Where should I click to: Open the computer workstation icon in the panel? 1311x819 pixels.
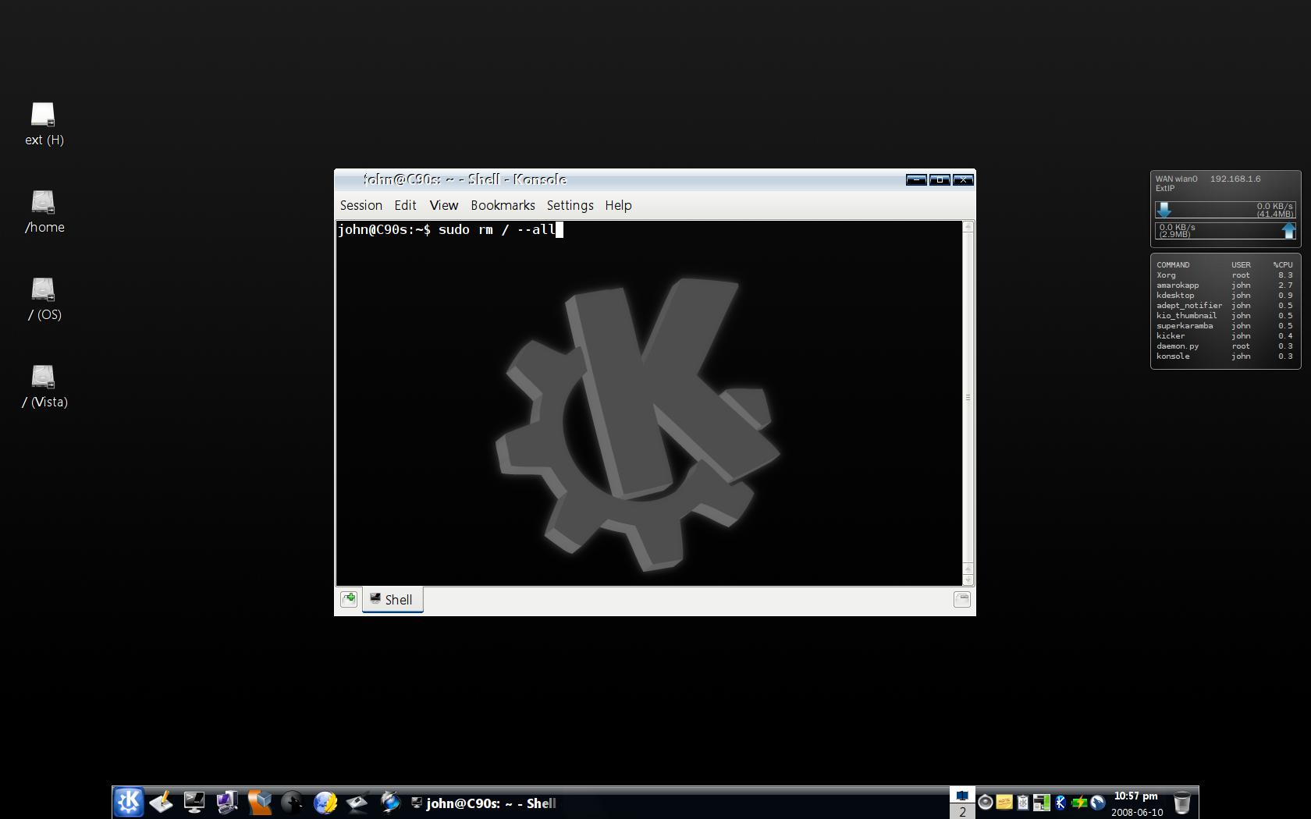click(227, 802)
